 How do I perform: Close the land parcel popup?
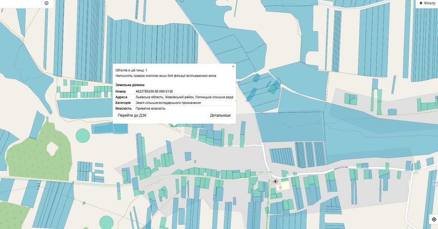(233, 67)
